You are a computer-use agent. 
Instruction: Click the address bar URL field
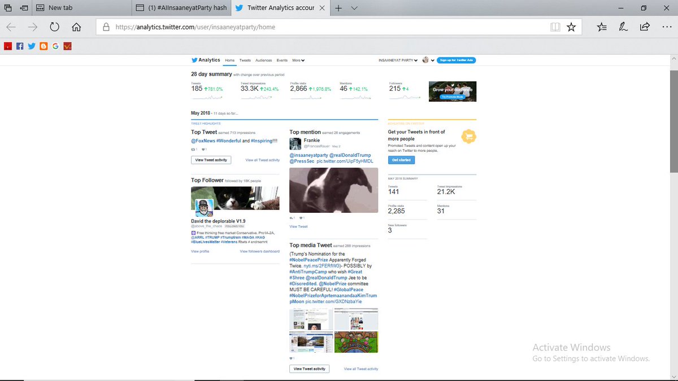322,27
